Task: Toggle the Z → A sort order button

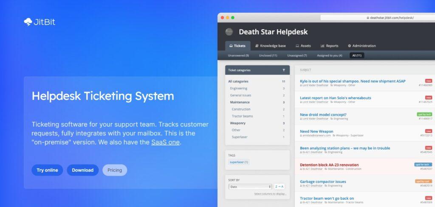Action: click(280, 187)
